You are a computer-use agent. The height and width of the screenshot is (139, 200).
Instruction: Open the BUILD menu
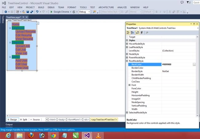point(41,7)
